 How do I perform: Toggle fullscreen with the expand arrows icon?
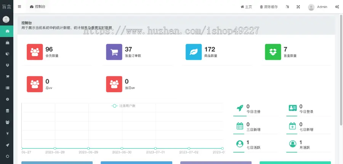click(x=298, y=7)
